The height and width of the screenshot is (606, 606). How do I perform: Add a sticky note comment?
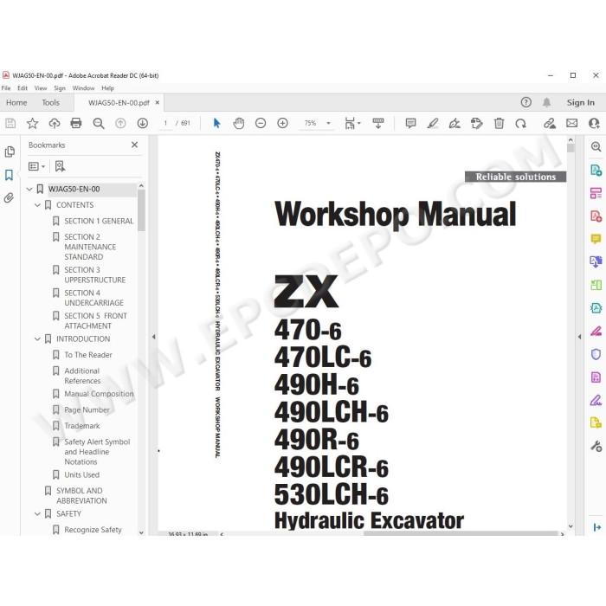coord(410,123)
